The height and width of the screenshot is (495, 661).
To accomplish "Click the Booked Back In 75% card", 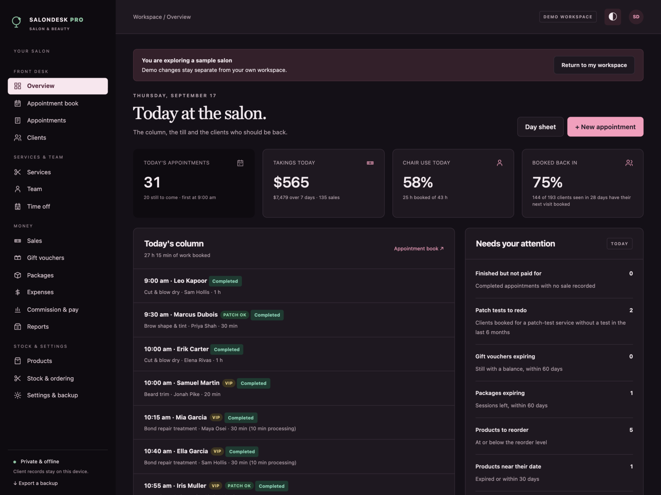I will 583,183.
